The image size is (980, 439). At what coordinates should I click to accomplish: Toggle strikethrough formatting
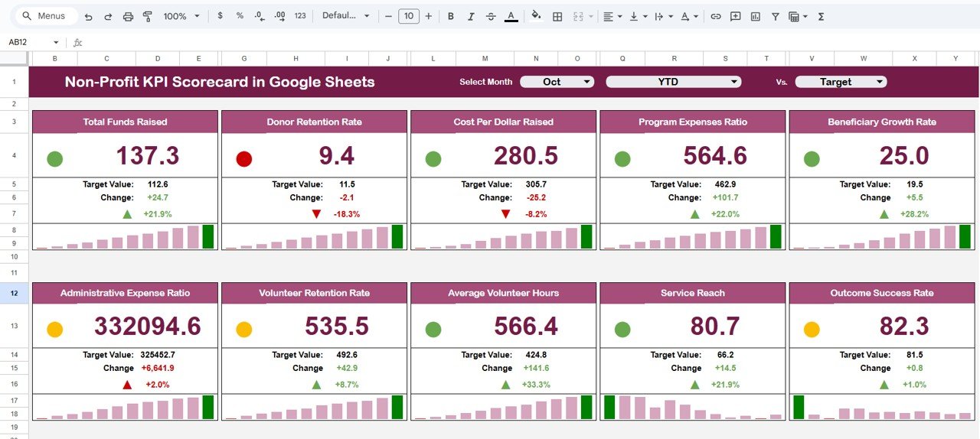pyautogui.click(x=490, y=16)
